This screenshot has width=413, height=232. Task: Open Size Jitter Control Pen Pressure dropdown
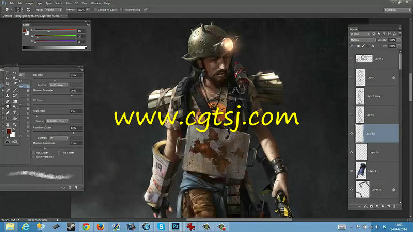58,85
